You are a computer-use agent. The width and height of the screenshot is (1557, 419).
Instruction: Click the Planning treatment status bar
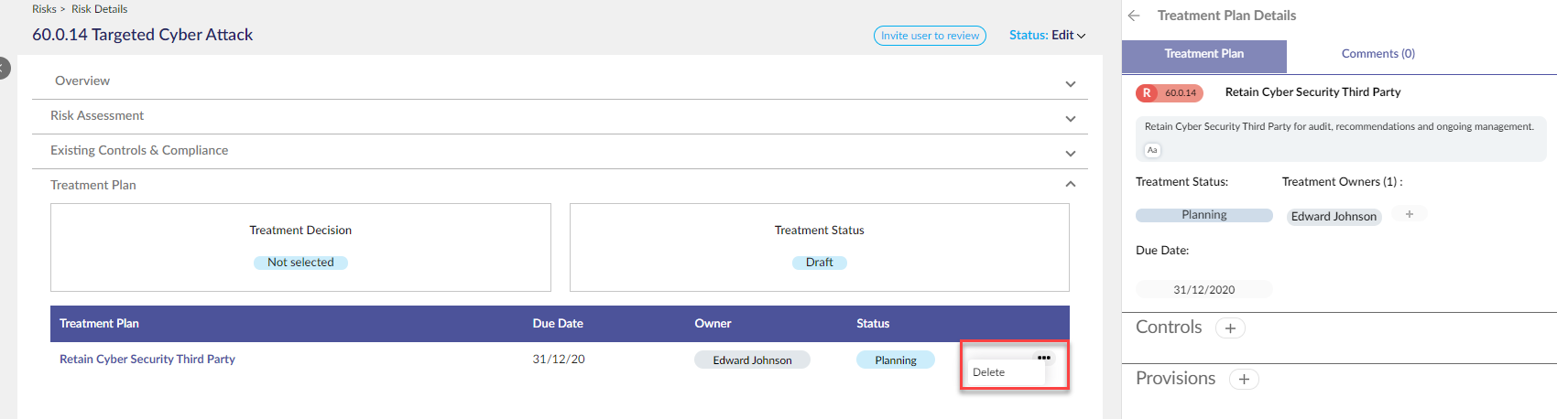[1204, 215]
